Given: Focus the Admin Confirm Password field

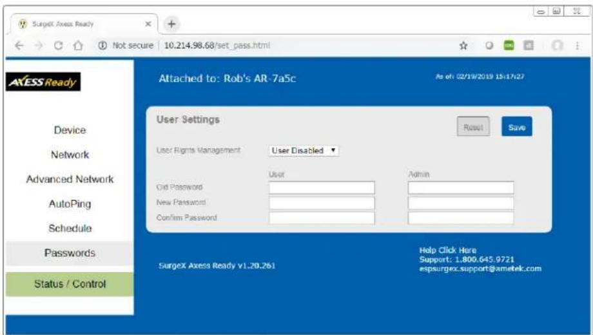Looking at the screenshot, I should (461, 218).
